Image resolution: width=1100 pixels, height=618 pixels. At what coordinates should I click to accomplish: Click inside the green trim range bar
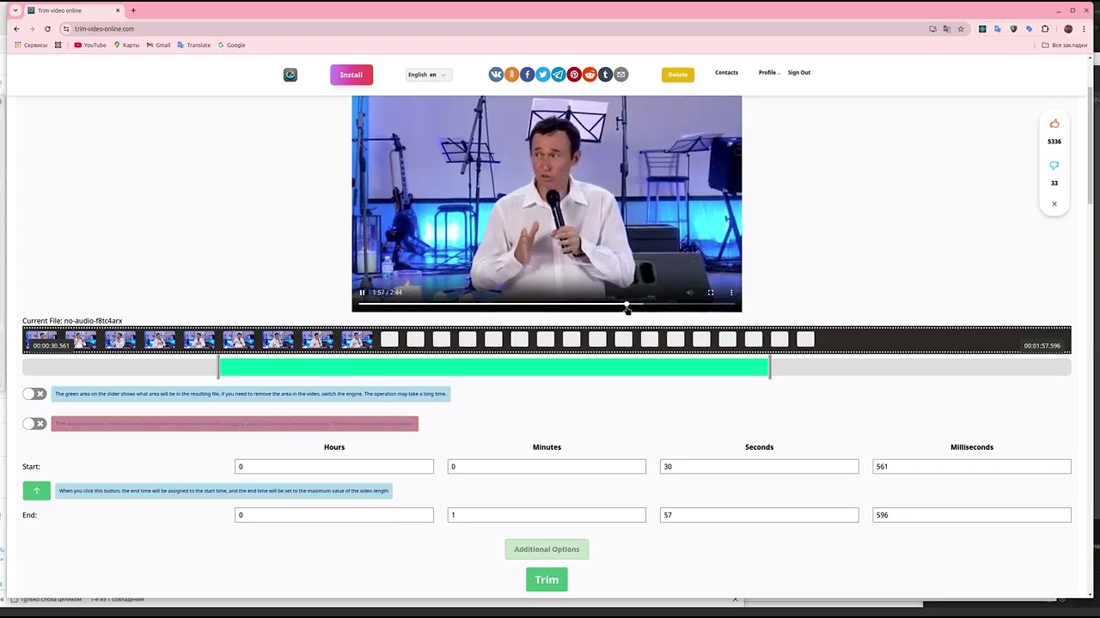point(494,367)
